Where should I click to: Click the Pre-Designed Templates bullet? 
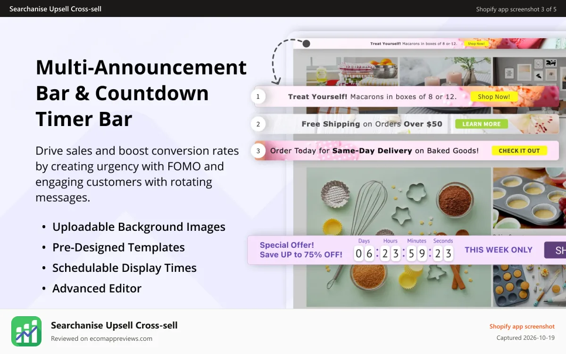pyautogui.click(x=118, y=247)
